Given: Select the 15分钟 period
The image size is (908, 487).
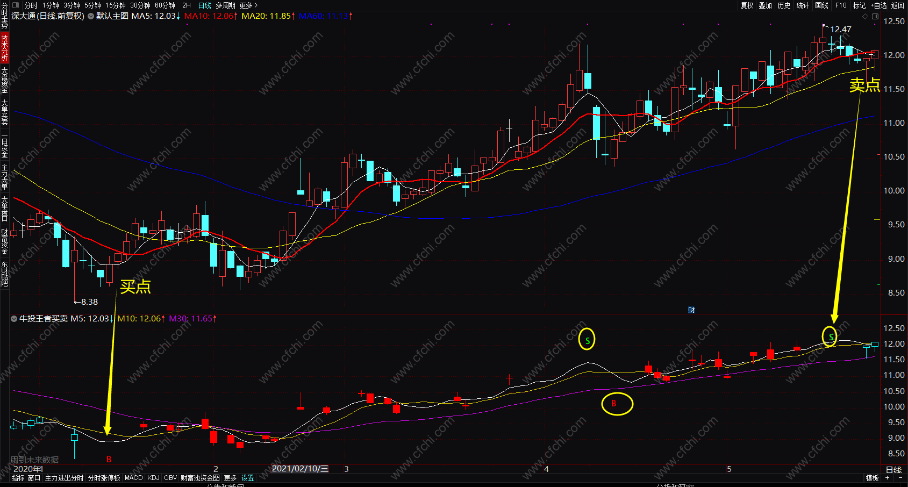Looking at the screenshot, I should pos(116,5).
